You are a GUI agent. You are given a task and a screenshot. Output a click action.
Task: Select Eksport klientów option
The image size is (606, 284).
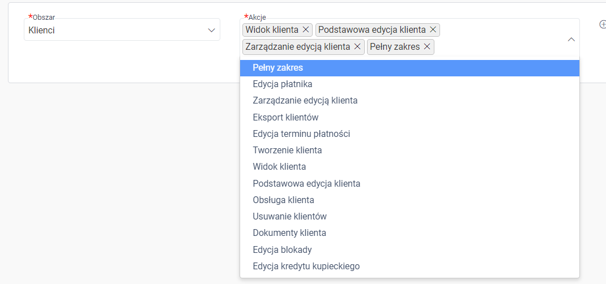(409, 117)
